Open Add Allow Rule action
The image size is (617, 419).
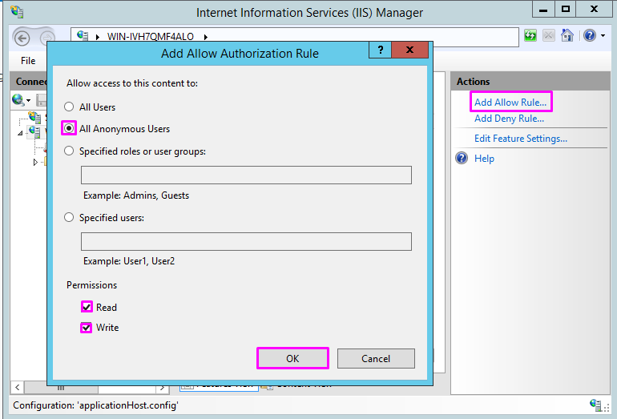click(510, 103)
